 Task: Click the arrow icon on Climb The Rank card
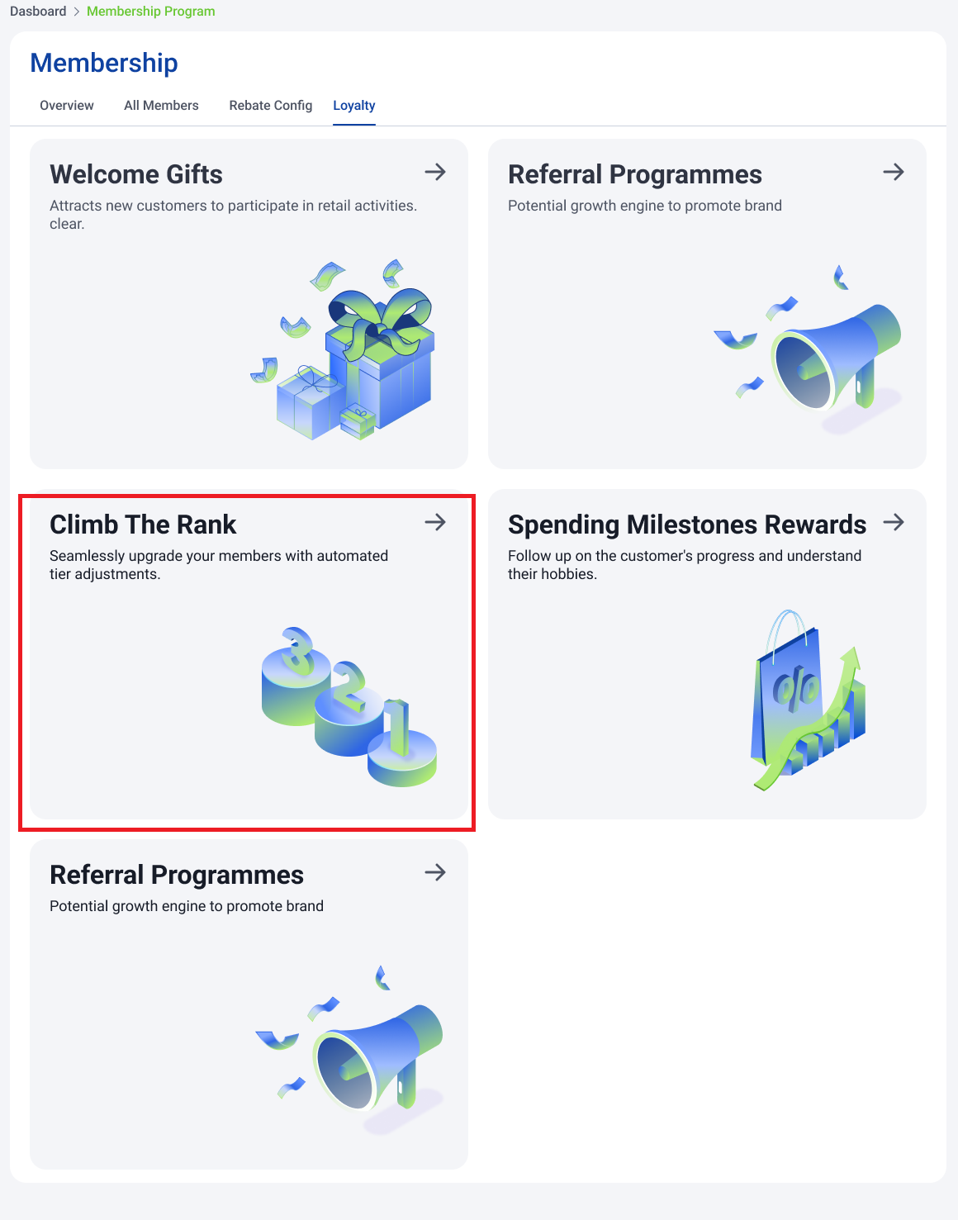point(435,522)
